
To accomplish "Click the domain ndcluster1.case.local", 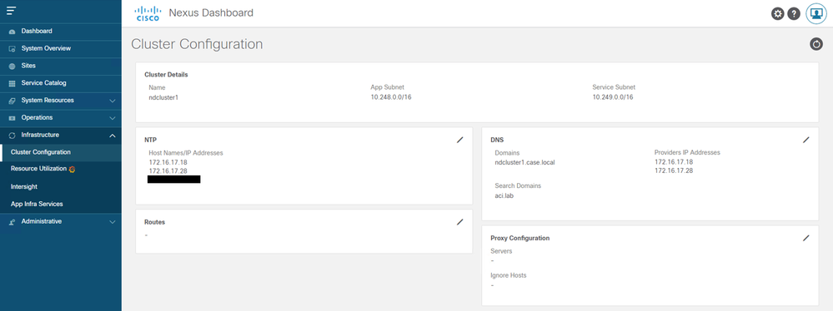I will tap(524, 162).
